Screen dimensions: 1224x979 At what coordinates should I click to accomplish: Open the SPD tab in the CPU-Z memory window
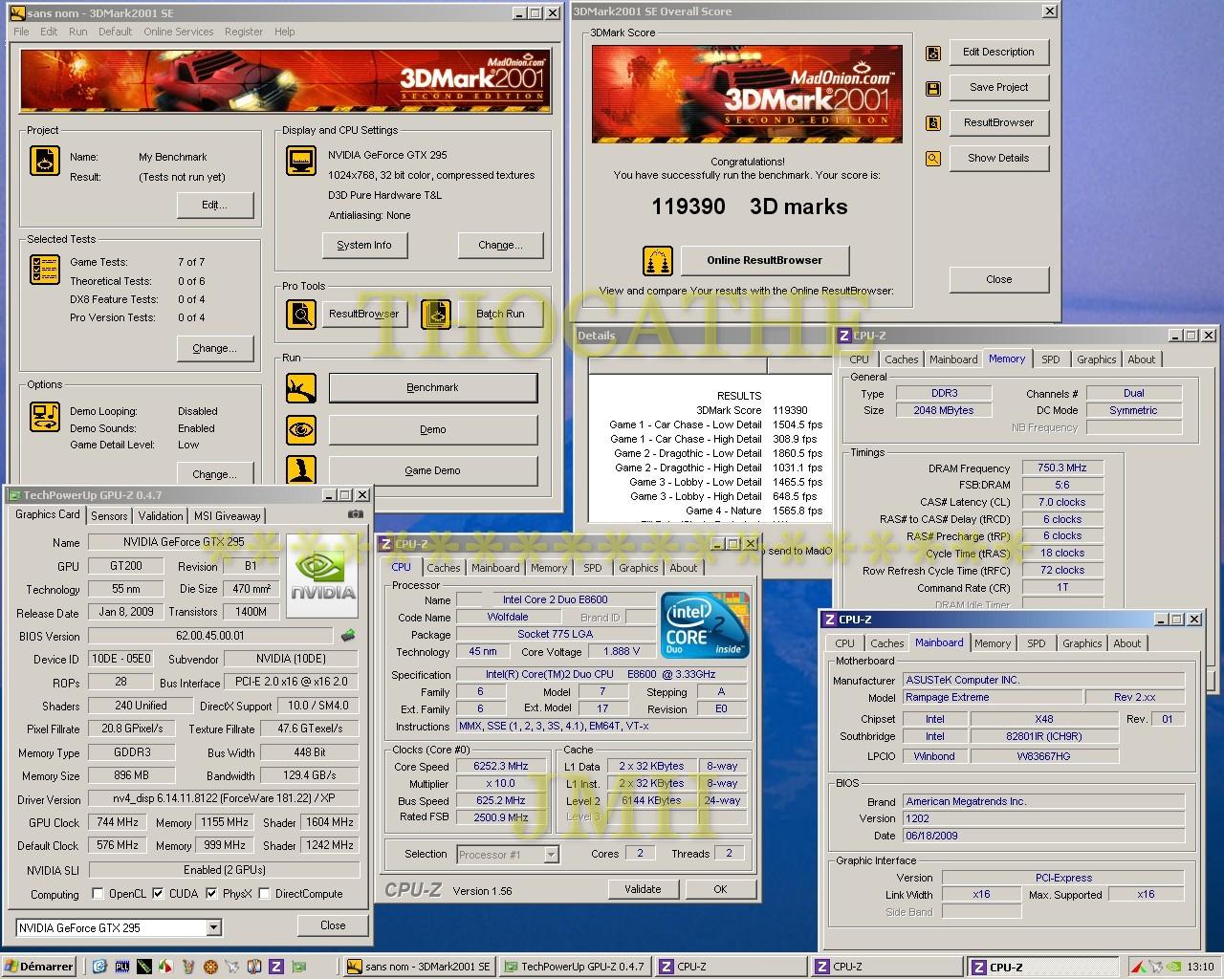1051,359
